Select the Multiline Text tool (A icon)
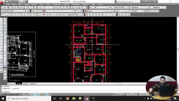Image resolution: width=179 pixels, height=101 pixels. click(1, 72)
